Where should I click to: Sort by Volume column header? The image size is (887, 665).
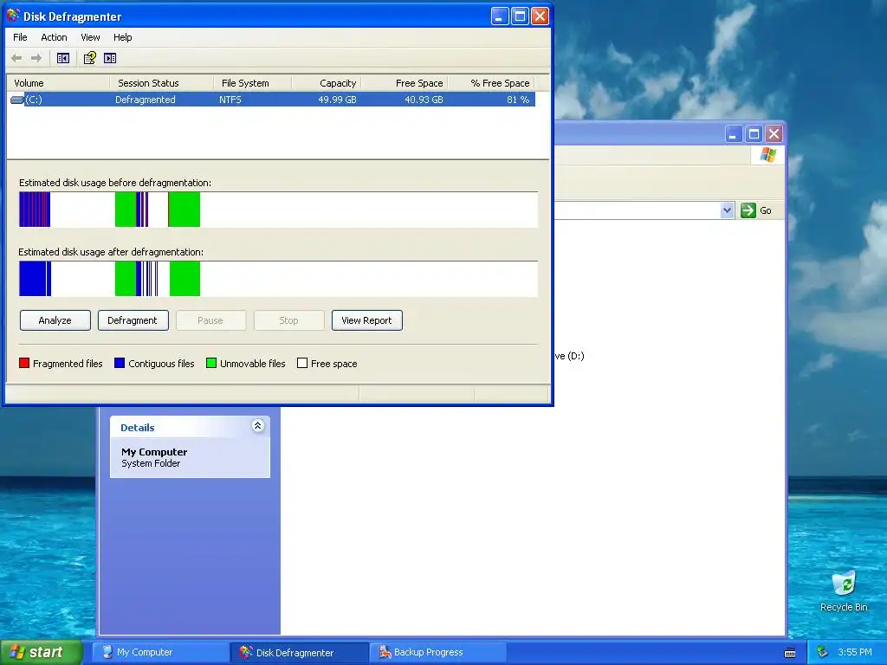58,83
